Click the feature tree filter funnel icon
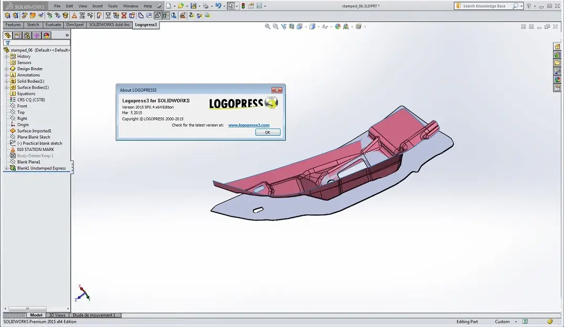The image size is (564, 327). (x=7, y=43)
